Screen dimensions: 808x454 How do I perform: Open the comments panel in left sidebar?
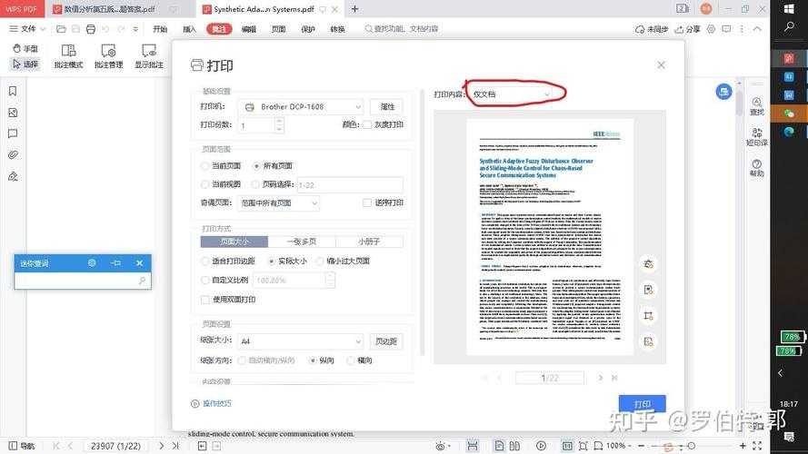13,133
